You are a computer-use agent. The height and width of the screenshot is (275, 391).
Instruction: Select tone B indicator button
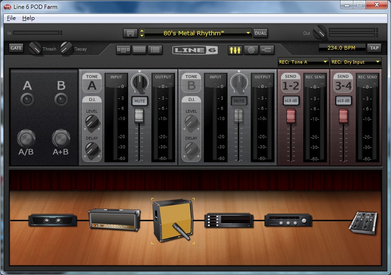[x=61, y=100]
